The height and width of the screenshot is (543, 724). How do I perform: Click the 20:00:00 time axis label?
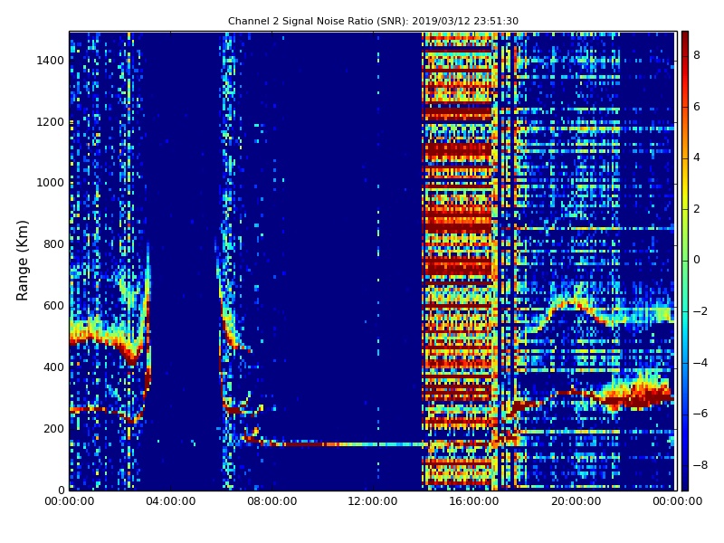click(576, 501)
